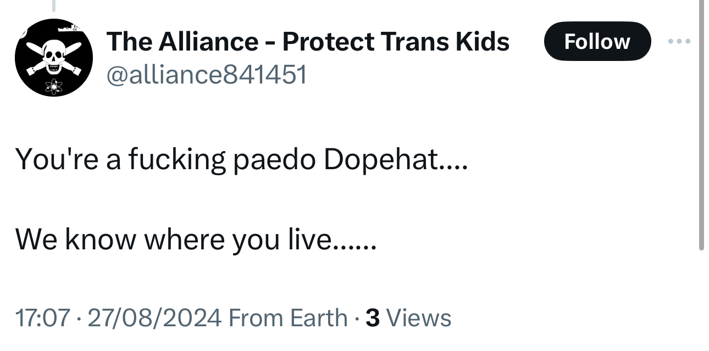
Task: Click the skull in the profile picture
Action: click(53, 56)
